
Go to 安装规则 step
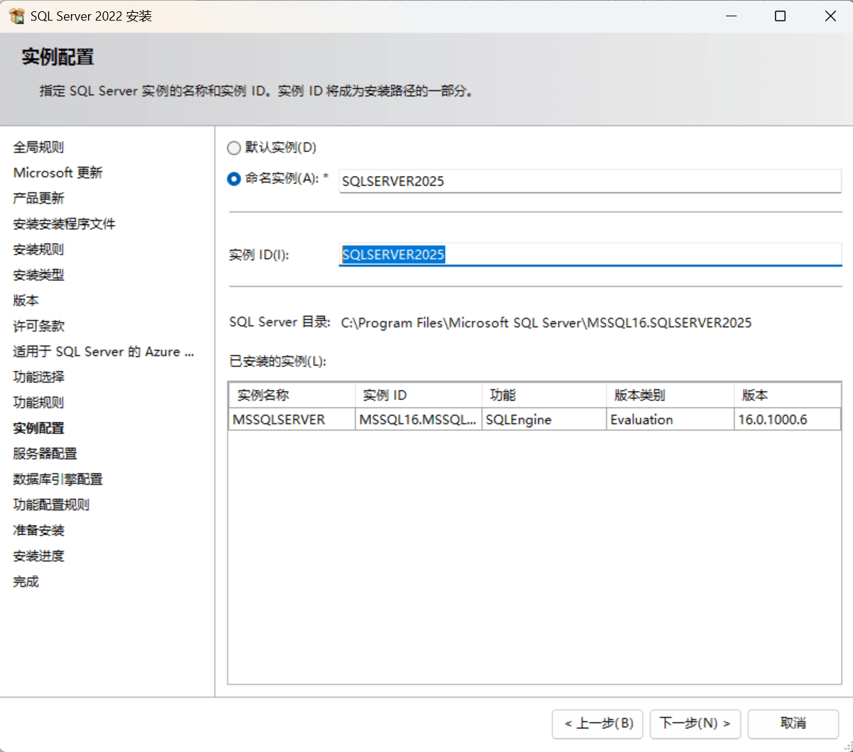[x=38, y=249]
